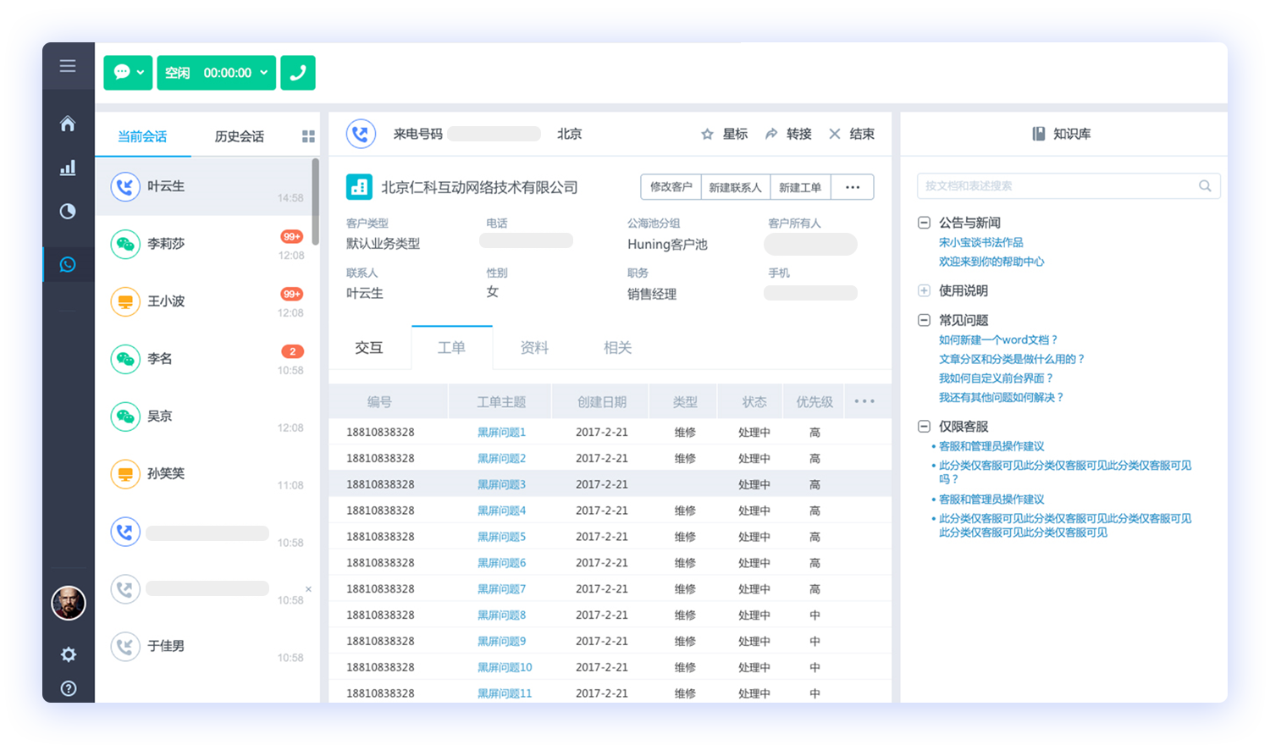1270x745 pixels.
Task: Open the 空闲 status dropdown
Action: coord(217,73)
